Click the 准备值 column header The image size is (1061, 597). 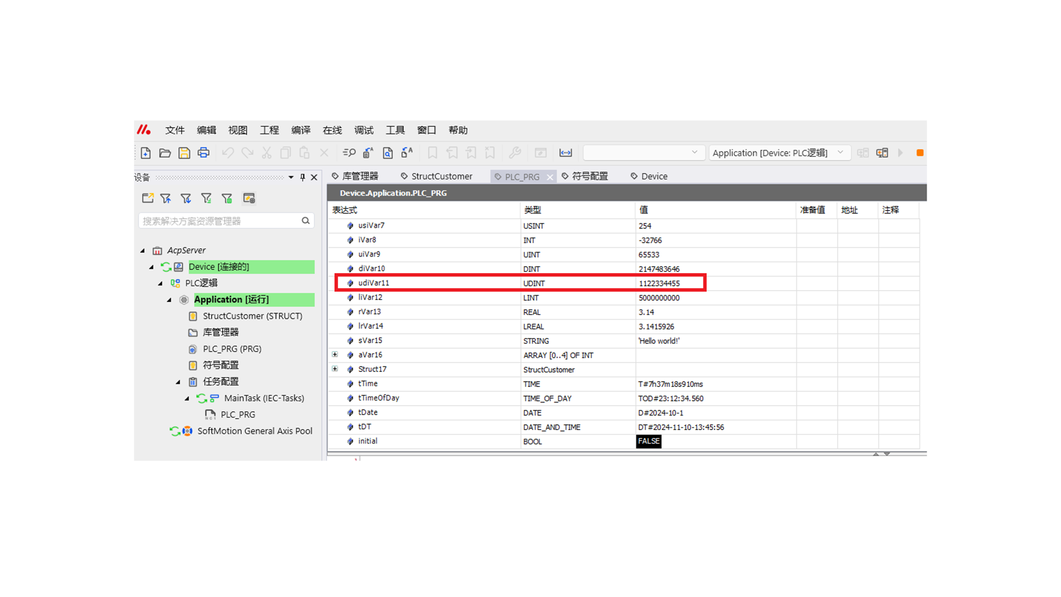(x=812, y=210)
